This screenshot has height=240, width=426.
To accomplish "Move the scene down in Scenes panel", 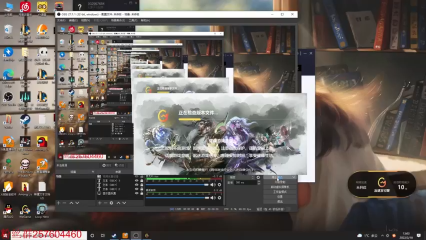I will pyautogui.click(x=77, y=203).
